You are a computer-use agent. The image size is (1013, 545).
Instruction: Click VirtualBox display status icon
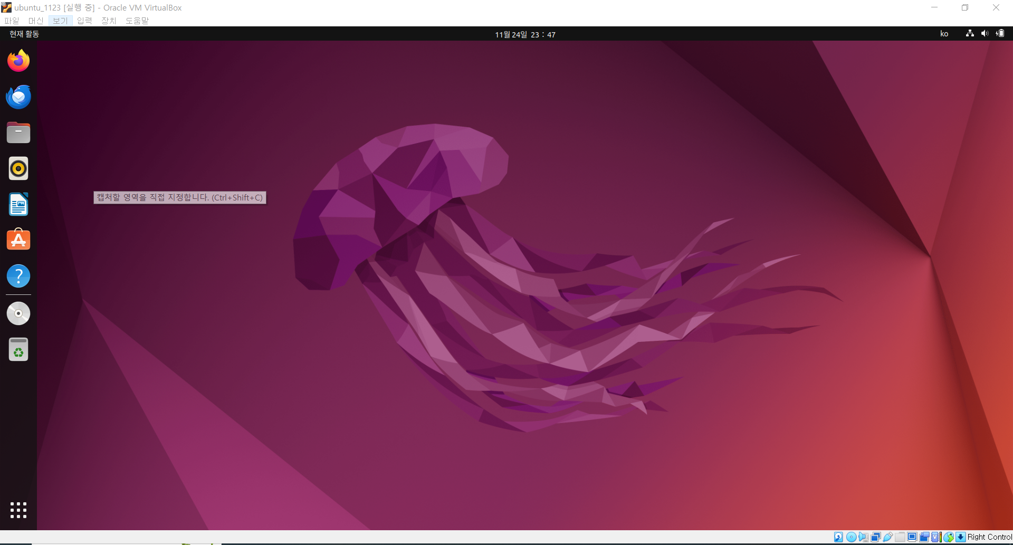tap(912, 537)
